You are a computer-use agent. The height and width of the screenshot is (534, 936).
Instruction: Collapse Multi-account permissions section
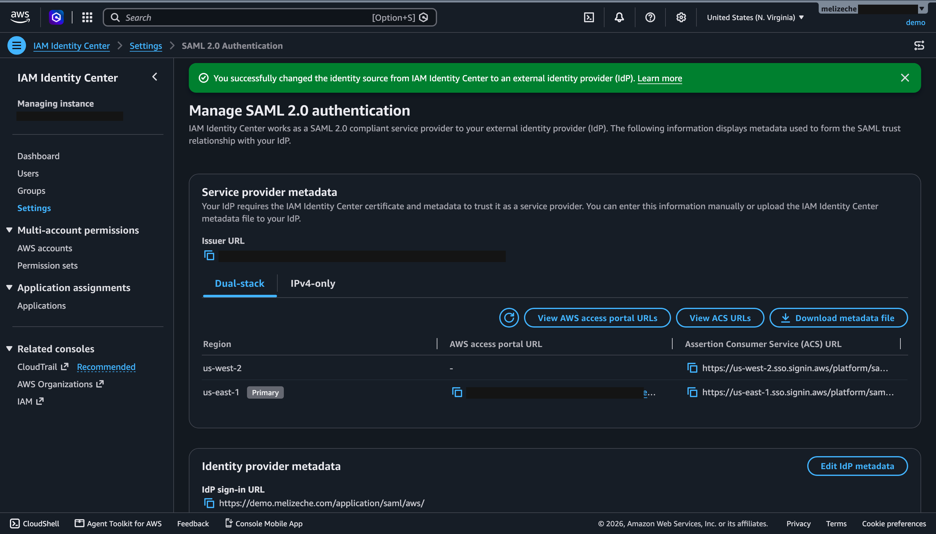(x=9, y=230)
